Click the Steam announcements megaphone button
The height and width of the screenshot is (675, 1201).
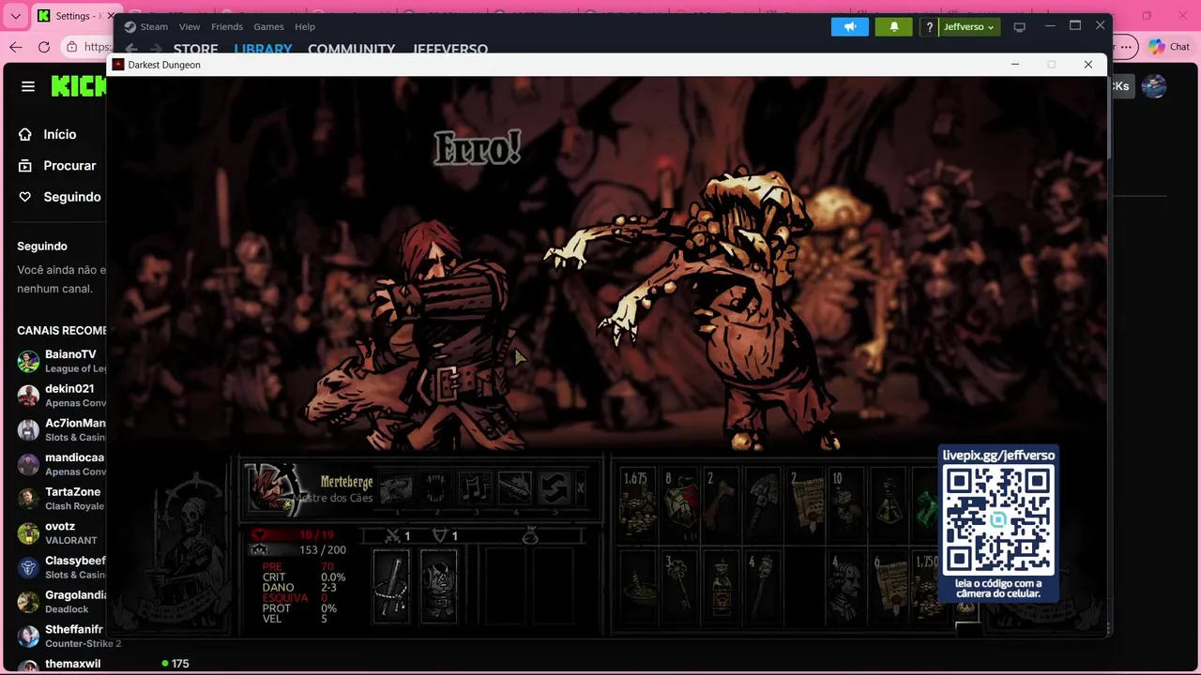850,26
